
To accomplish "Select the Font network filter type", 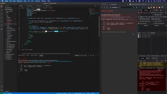I will pos(156,17).
